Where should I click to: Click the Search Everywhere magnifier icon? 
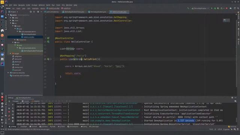coord(238,8)
